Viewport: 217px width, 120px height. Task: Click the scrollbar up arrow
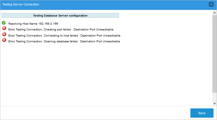pyautogui.click(x=214, y=13)
